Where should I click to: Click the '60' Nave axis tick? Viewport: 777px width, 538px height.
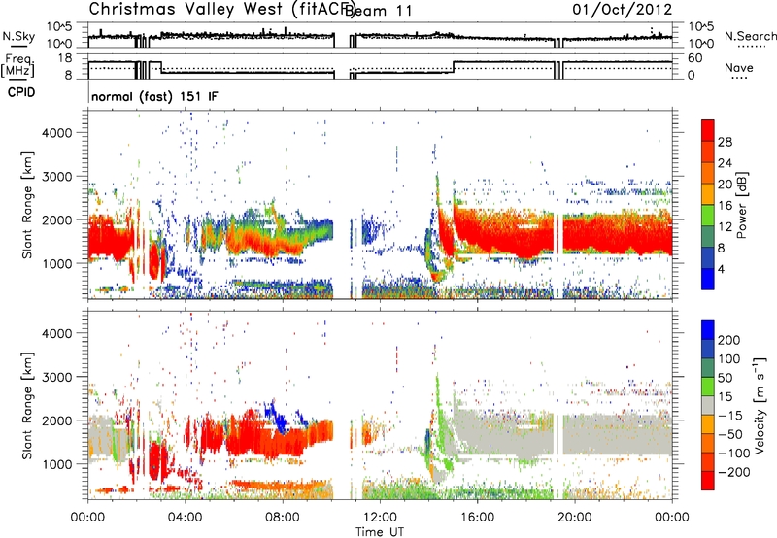point(694,58)
